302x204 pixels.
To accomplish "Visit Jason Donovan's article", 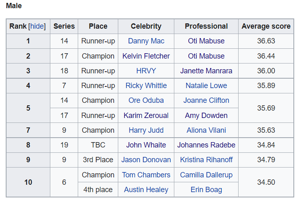I will pyautogui.click(x=146, y=160).
